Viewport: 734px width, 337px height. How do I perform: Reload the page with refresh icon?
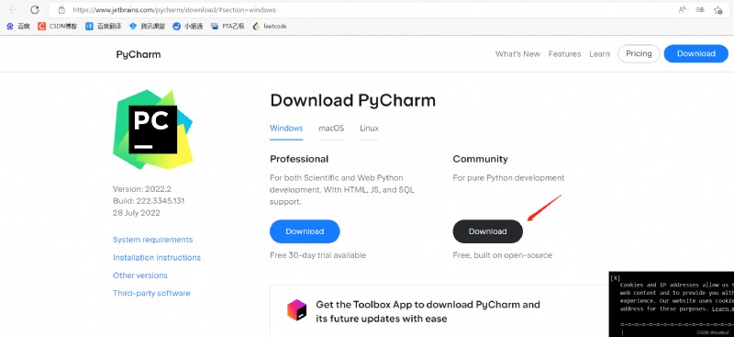tap(35, 9)
